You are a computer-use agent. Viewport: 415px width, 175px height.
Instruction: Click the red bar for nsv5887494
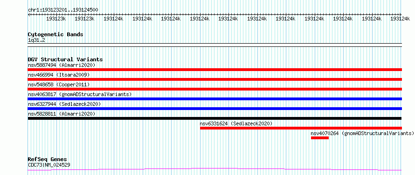[215, 70]
